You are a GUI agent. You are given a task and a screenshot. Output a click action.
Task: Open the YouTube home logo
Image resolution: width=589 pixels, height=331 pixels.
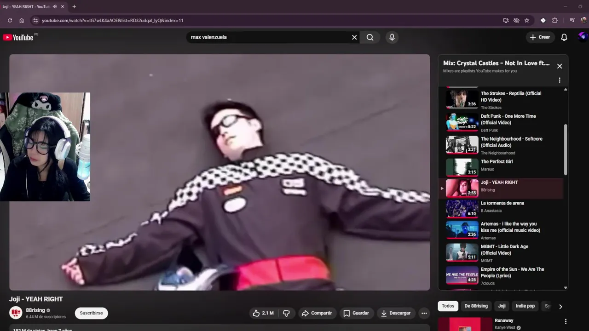point(18,37)
